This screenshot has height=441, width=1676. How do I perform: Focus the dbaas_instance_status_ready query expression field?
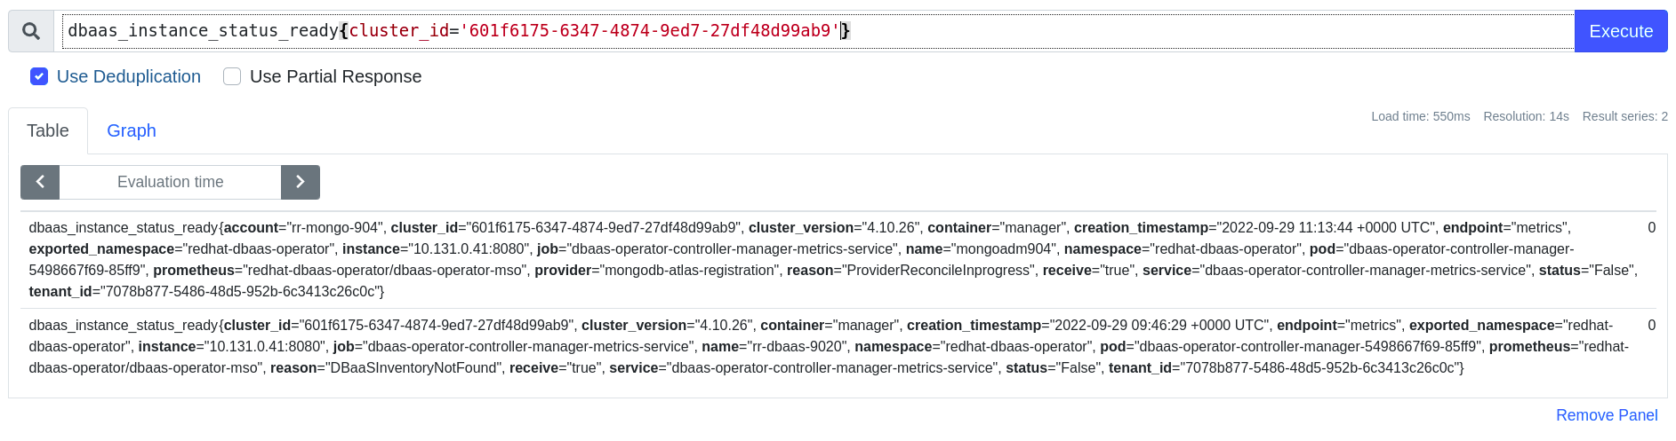click(x=1156, y=31)
